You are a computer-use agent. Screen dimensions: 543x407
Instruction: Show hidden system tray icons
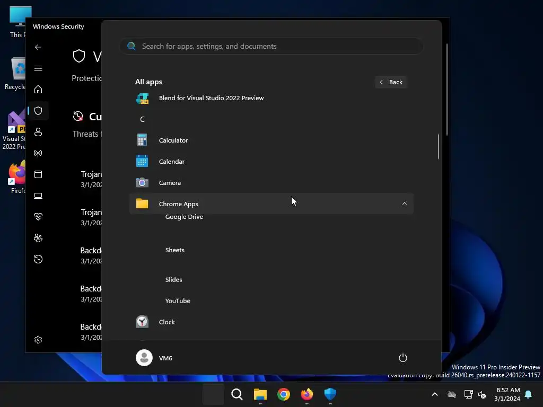click(x=435, y=394)
